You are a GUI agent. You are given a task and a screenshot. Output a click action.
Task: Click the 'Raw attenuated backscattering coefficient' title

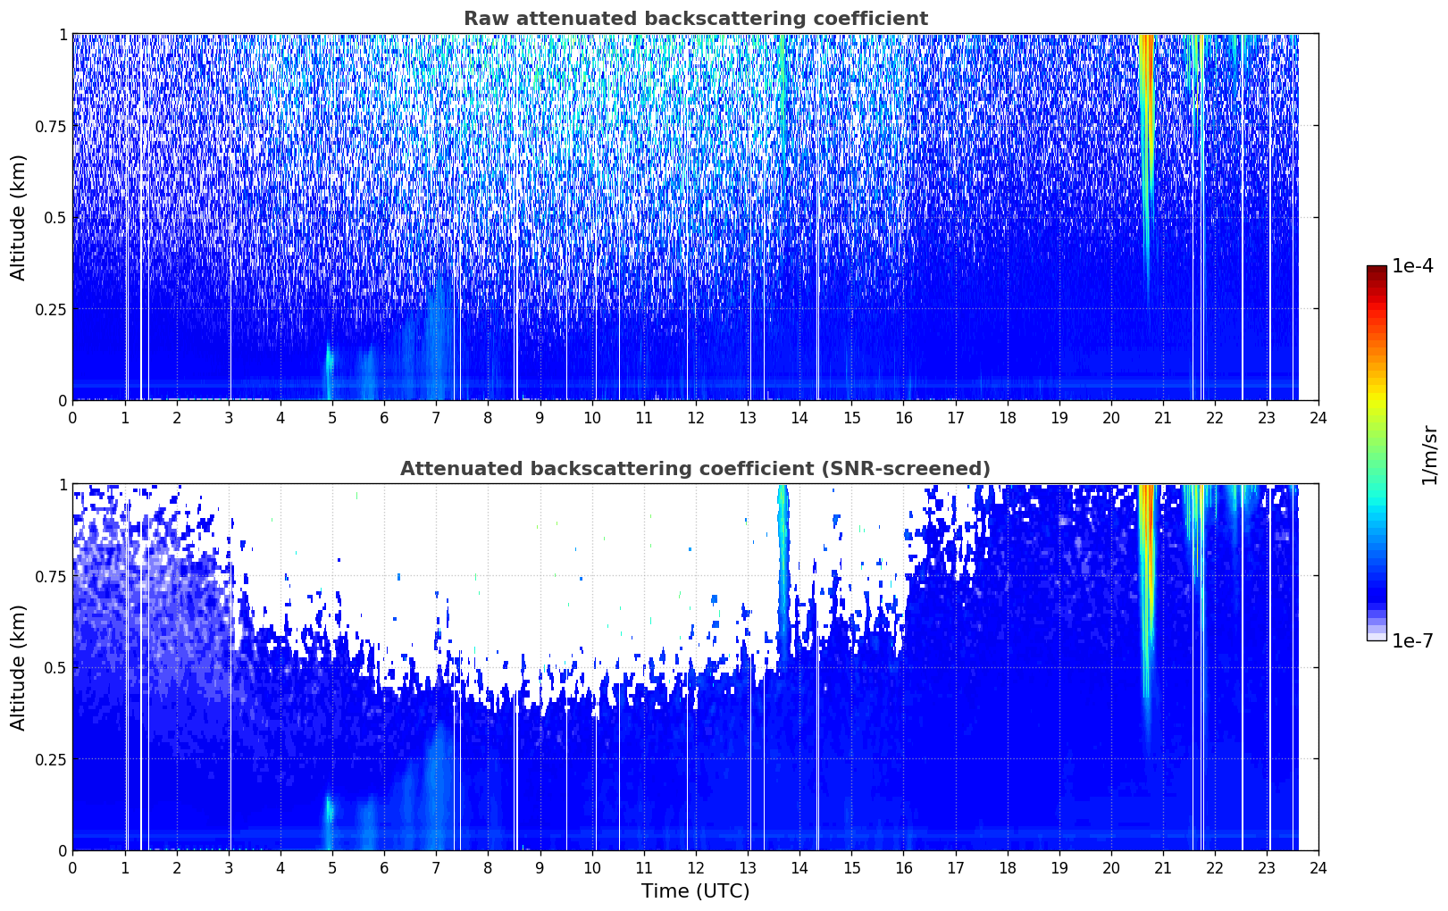point(696,19)
